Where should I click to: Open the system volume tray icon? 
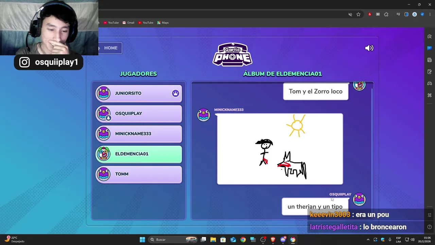click(413, 240)
